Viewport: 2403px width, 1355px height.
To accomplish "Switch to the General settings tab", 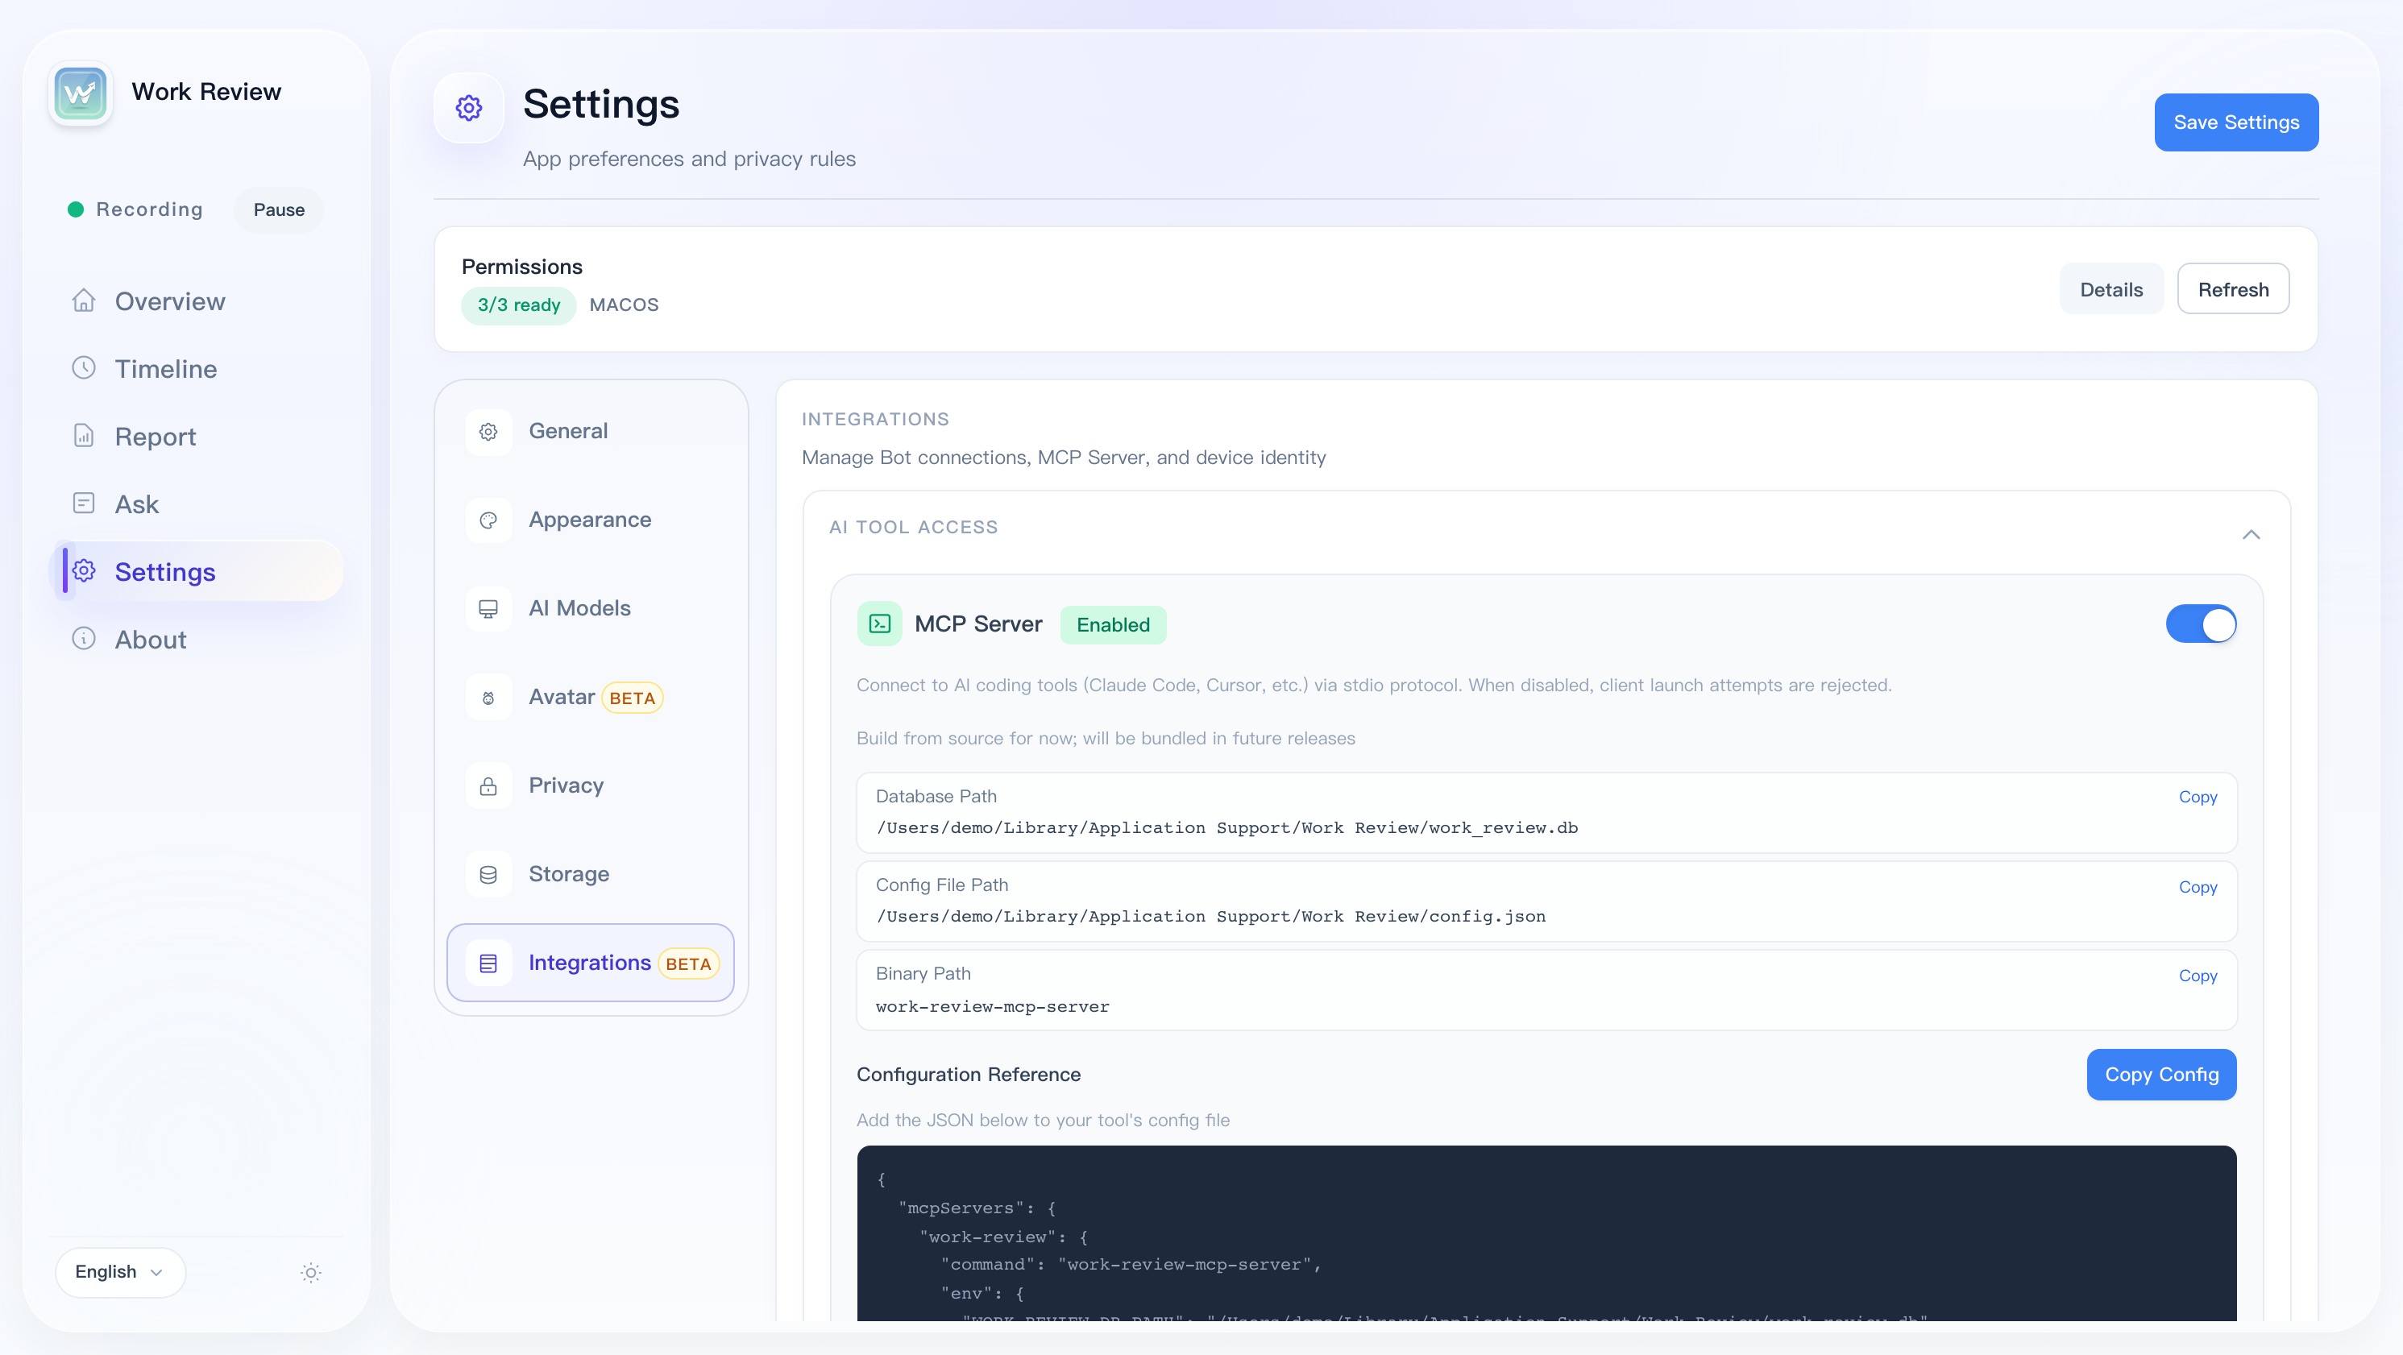I will click(x=591, y=431).
